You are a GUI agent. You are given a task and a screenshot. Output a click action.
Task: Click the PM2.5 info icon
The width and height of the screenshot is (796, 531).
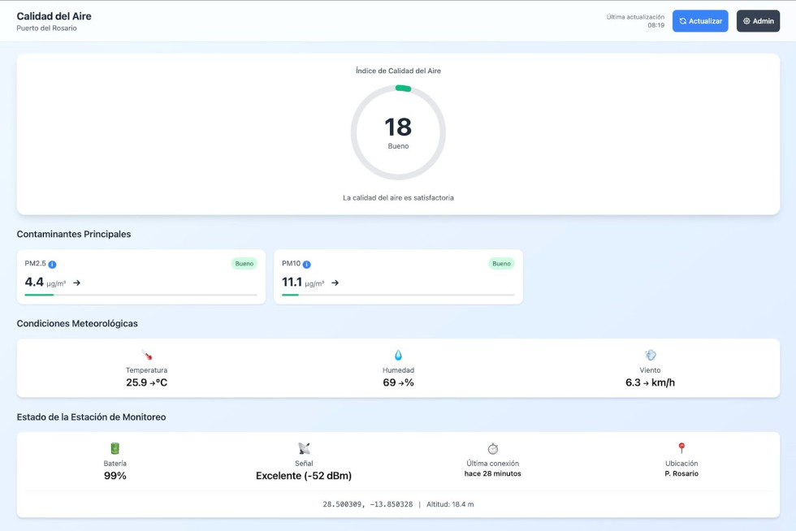(52, 264)
